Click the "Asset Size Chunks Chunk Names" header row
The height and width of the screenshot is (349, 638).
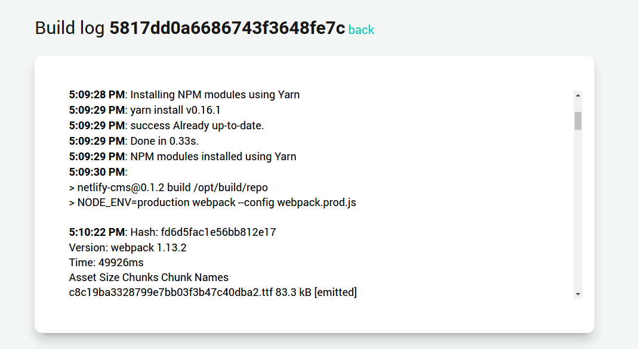pyautogui.click(x=149, y=278)
